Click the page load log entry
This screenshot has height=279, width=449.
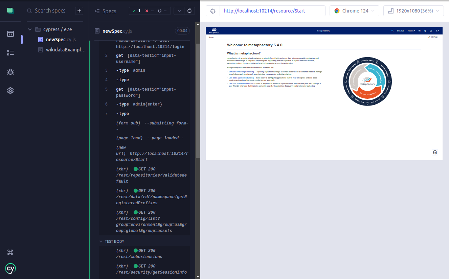pyautogui.click(x=144, y=138)
